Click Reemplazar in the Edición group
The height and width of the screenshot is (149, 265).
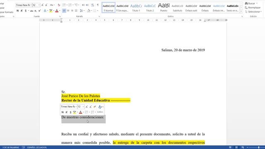253,7
